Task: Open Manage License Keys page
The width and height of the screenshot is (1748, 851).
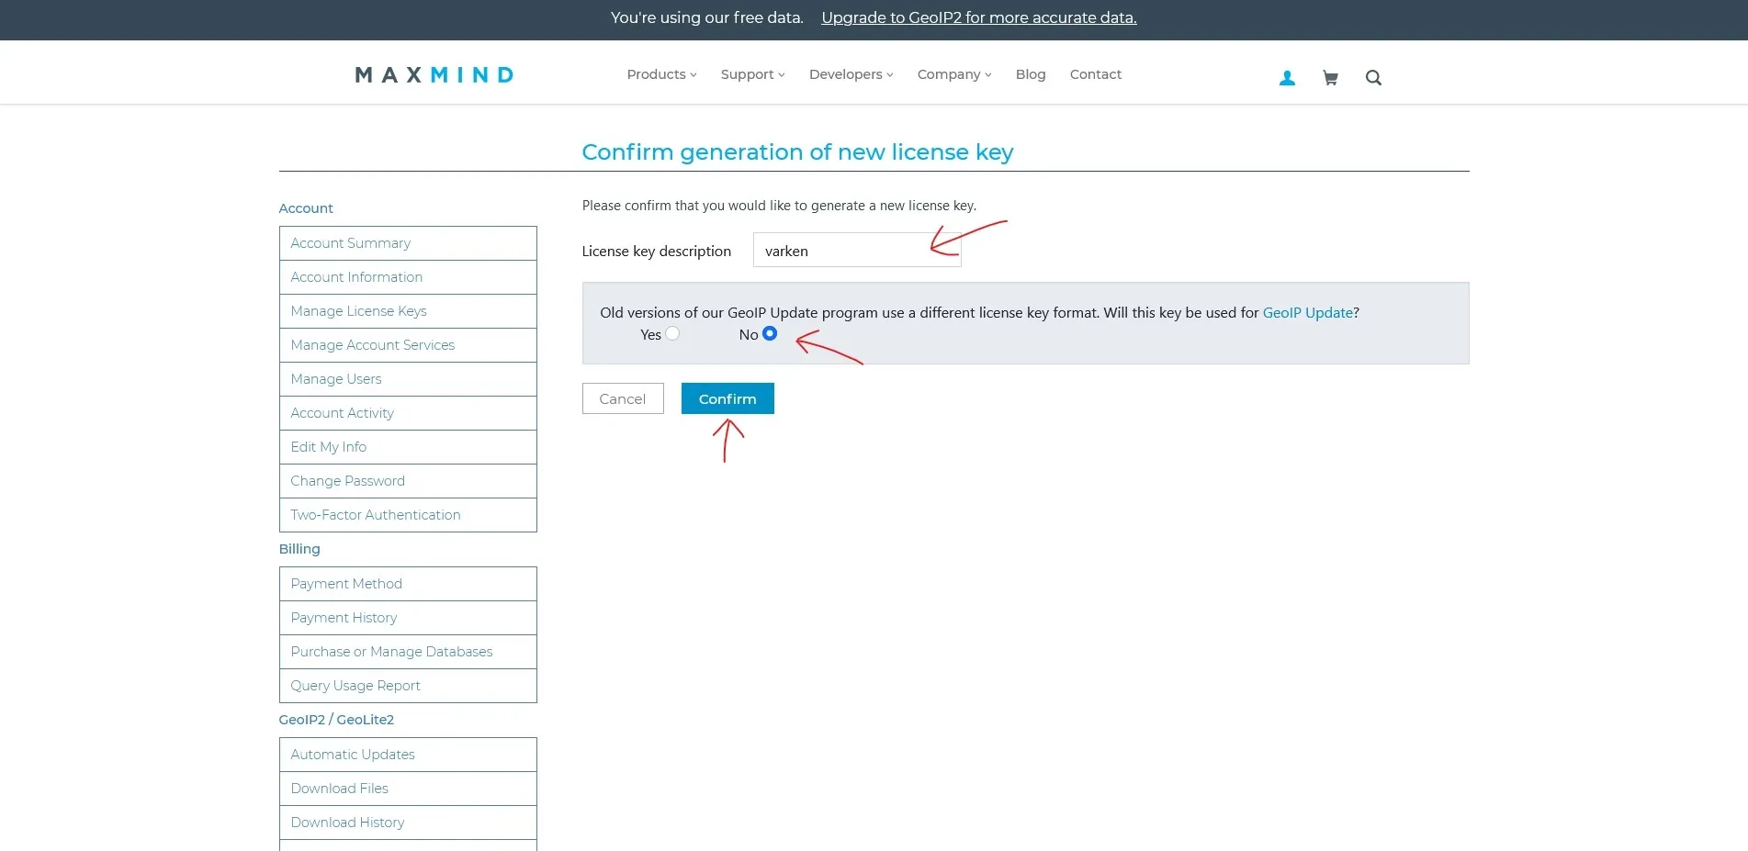Action: tap(358, 311)
